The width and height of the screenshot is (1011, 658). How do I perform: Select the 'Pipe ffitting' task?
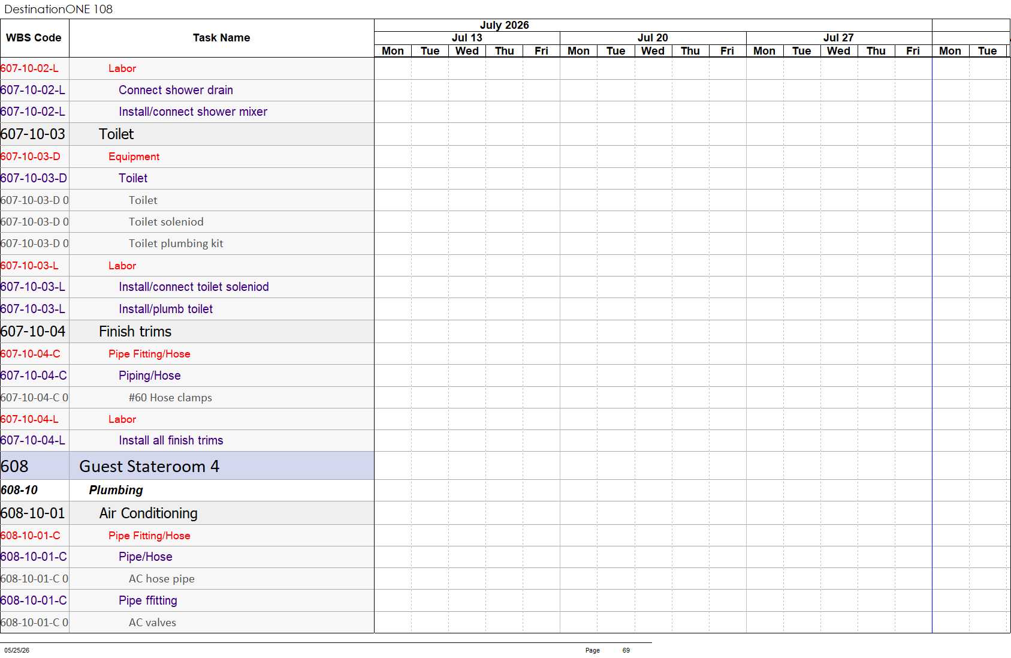[147, 600]
